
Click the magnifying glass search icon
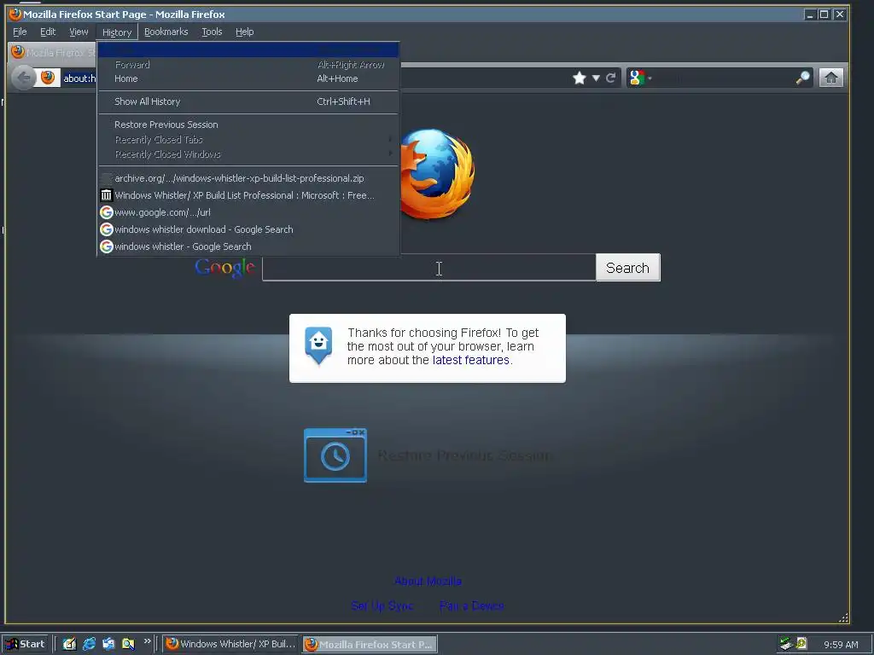point(802,78)
